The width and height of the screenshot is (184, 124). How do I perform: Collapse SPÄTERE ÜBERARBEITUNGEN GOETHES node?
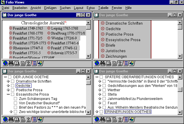[97, 77]
